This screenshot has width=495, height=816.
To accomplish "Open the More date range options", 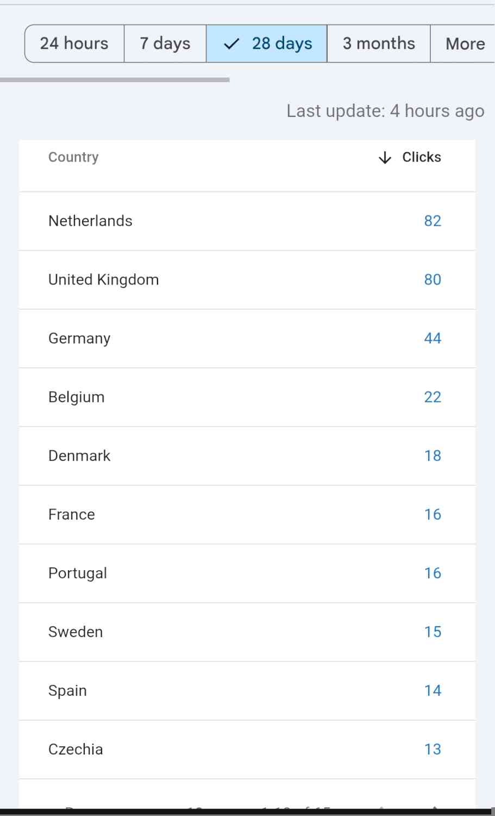I will [465, 44].
